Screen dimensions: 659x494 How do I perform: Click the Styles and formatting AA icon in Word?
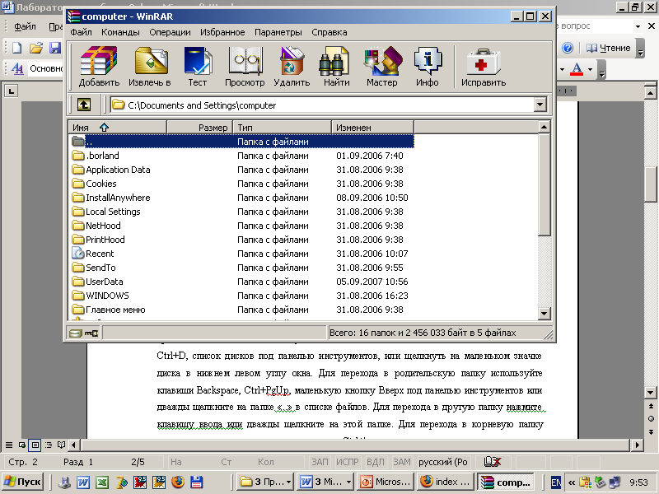(x=17, y=68)
